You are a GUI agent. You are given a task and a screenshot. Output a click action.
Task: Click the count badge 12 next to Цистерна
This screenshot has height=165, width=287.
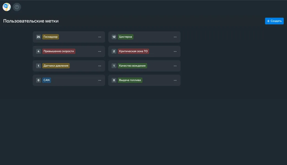point(114,37)
